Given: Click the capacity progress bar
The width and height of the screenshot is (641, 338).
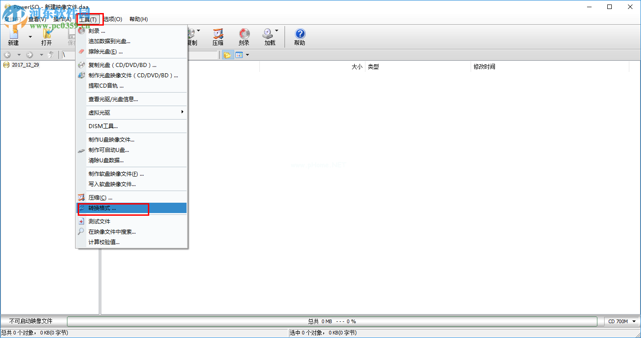Looking at the screenshot, I should [332, 321].
